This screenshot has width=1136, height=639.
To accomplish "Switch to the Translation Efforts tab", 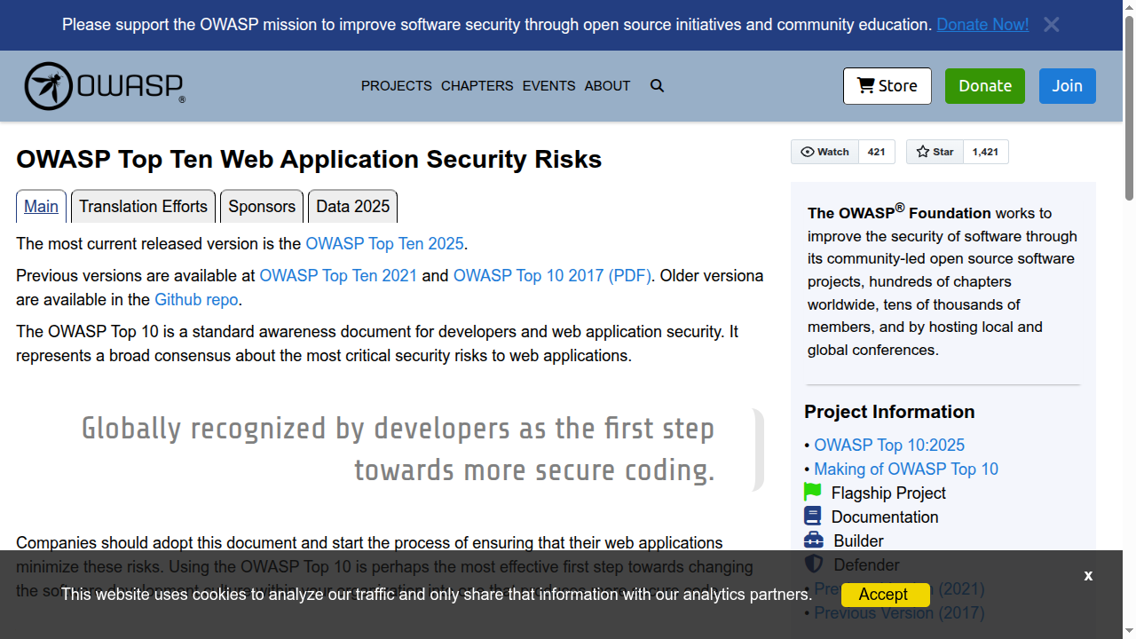I will 143,206.
